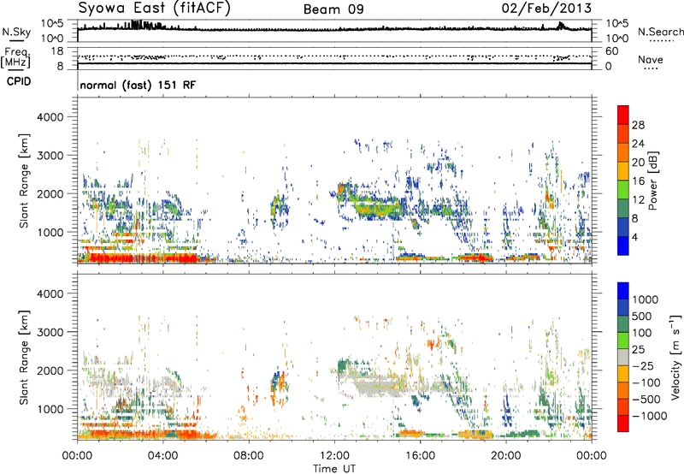Image resolution: width=684 pixels, height=474 pixels.
Task: Click '3000' tick on the velocity panel
Action: (x=50, y=332)
